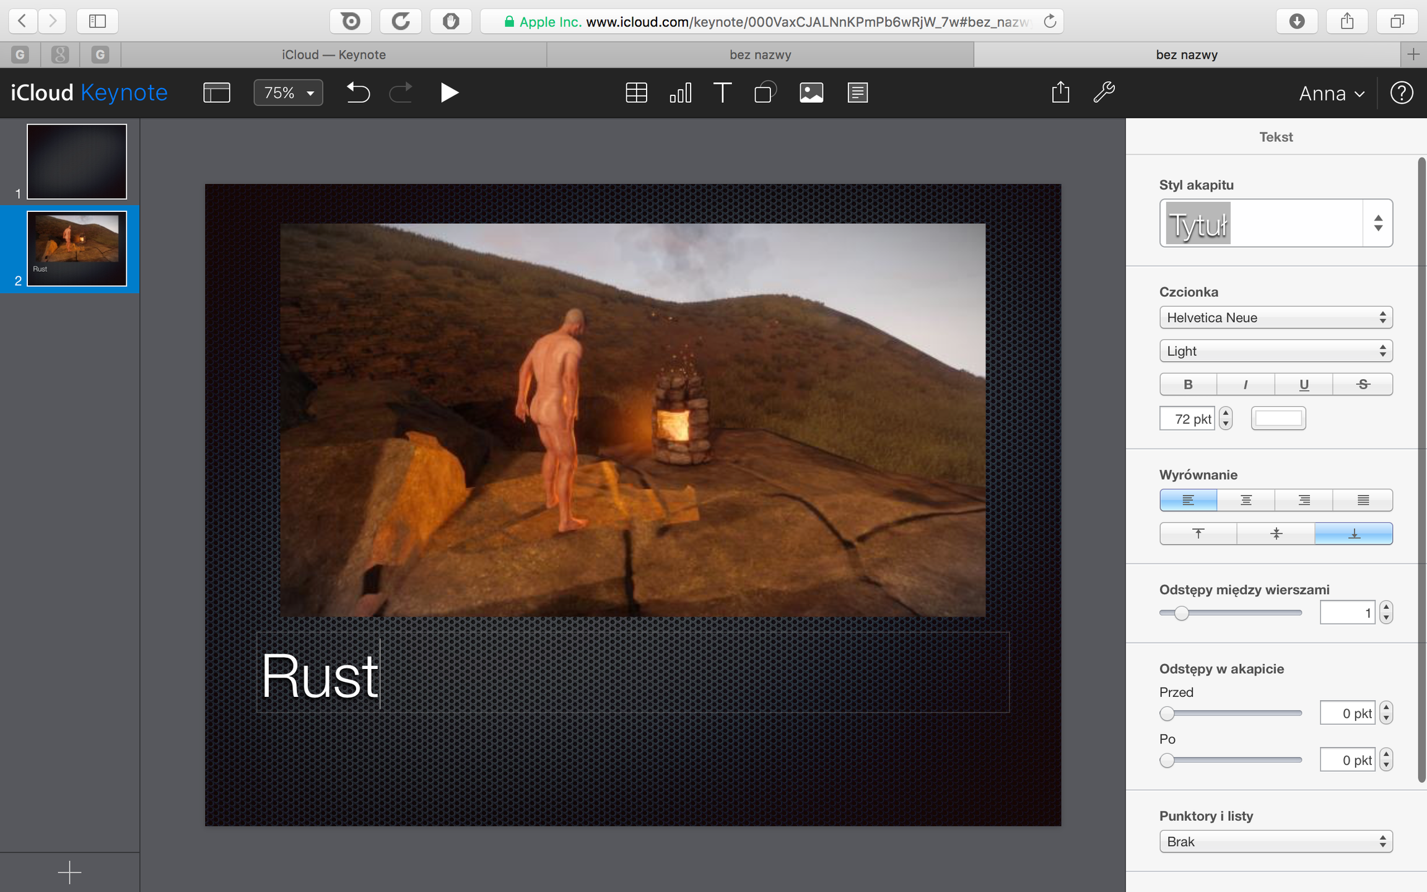Viewport: 1427px width, 892px height.
Task: Open the Helvetica Neue font dropdown
Action: coord(1276,318)
